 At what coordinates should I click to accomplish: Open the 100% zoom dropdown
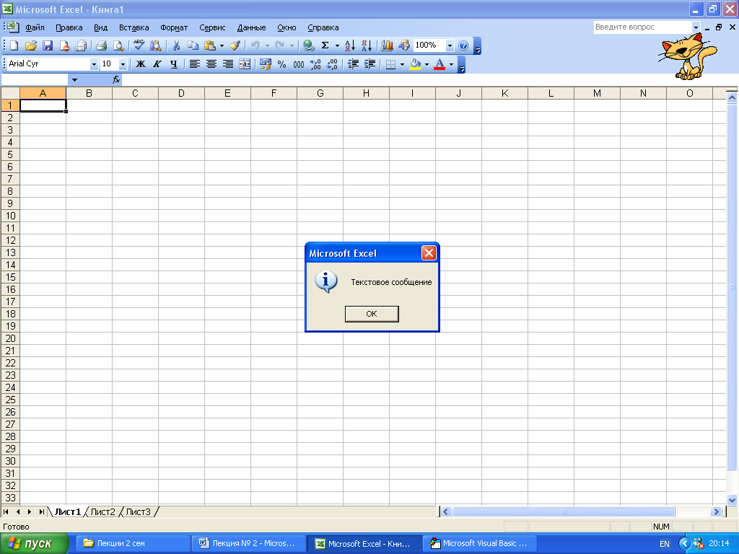(450, 45)
